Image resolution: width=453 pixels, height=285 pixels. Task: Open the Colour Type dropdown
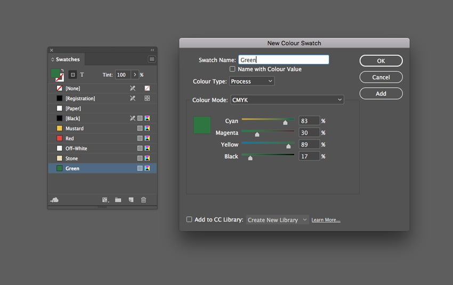coord(252,81)
